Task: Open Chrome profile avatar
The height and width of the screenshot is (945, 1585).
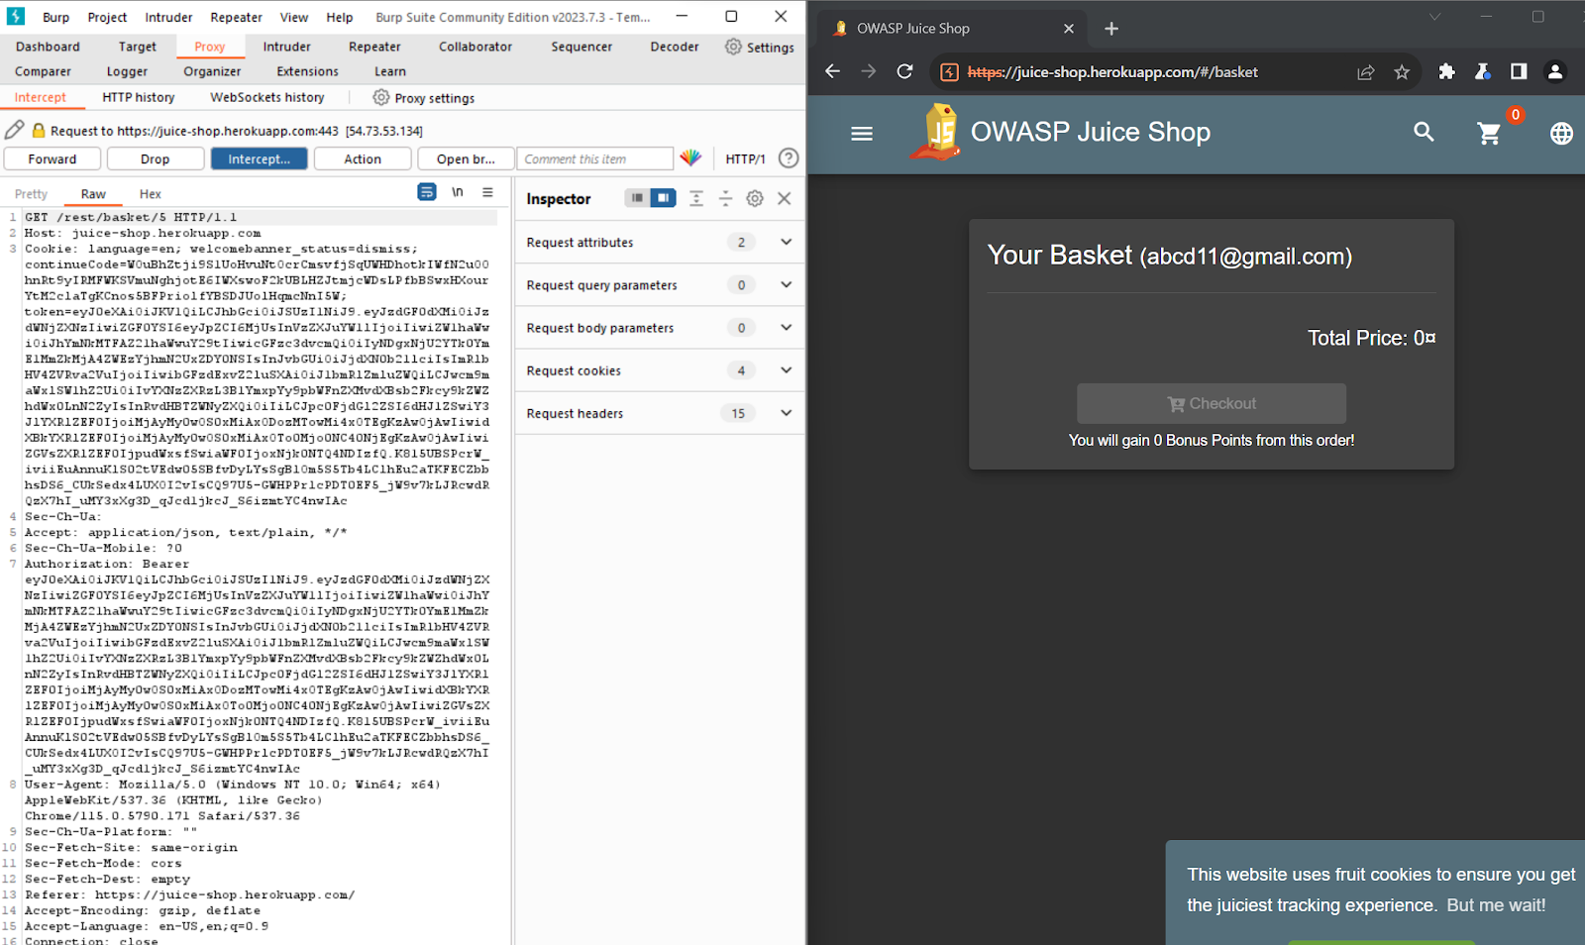Action: (x=1555, y=71)
